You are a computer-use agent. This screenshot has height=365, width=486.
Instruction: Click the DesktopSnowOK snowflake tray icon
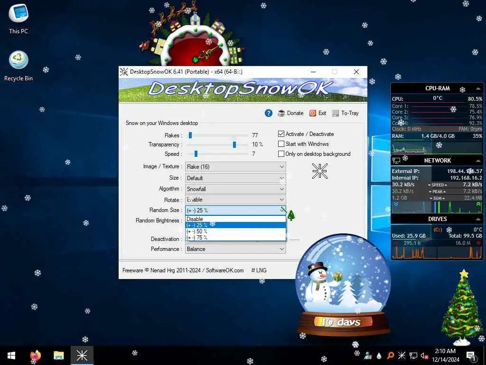pyautogui.click(x=402, y=355)
